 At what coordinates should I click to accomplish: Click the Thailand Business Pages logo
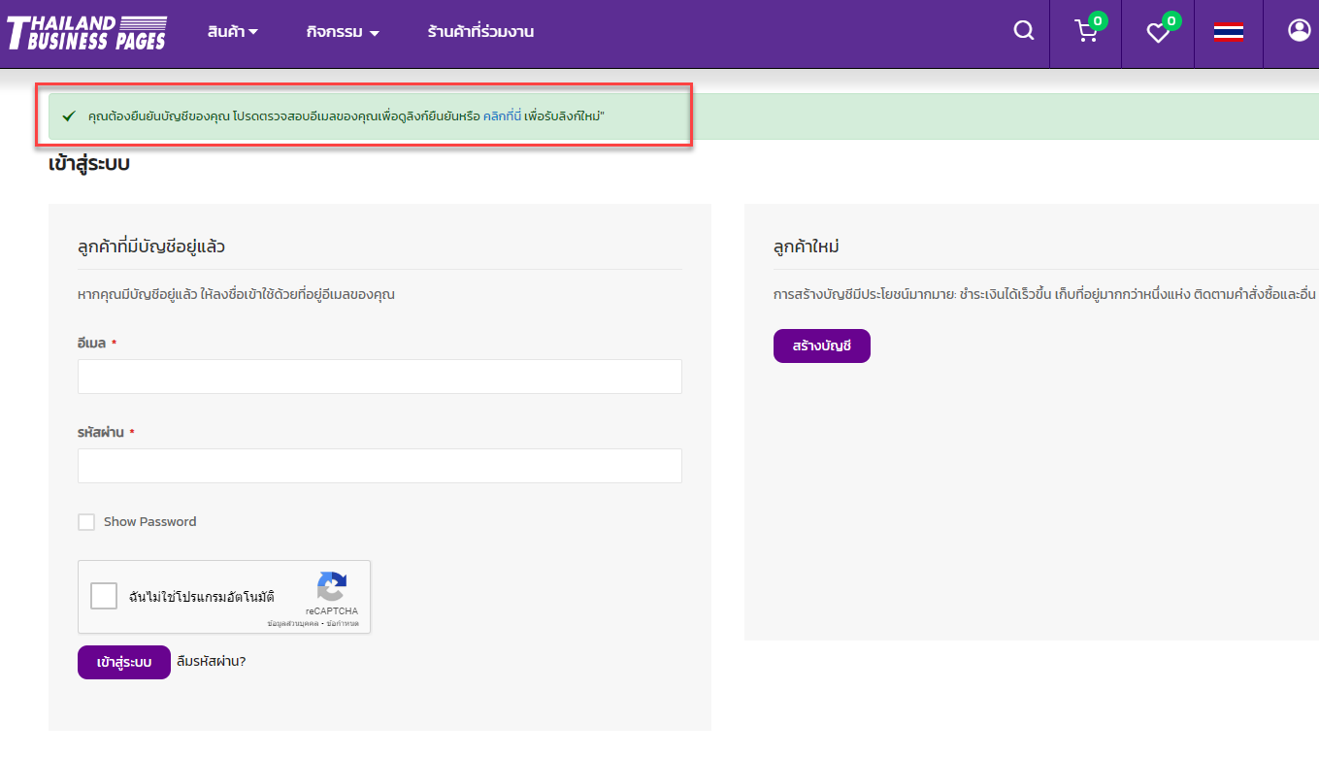click(x=86, y=32)
